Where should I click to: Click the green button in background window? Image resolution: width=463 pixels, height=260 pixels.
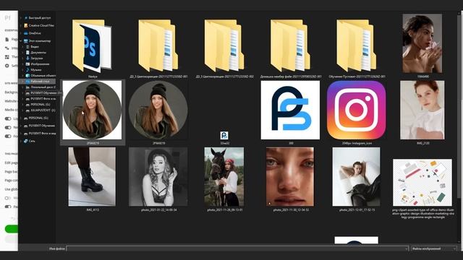12,229
